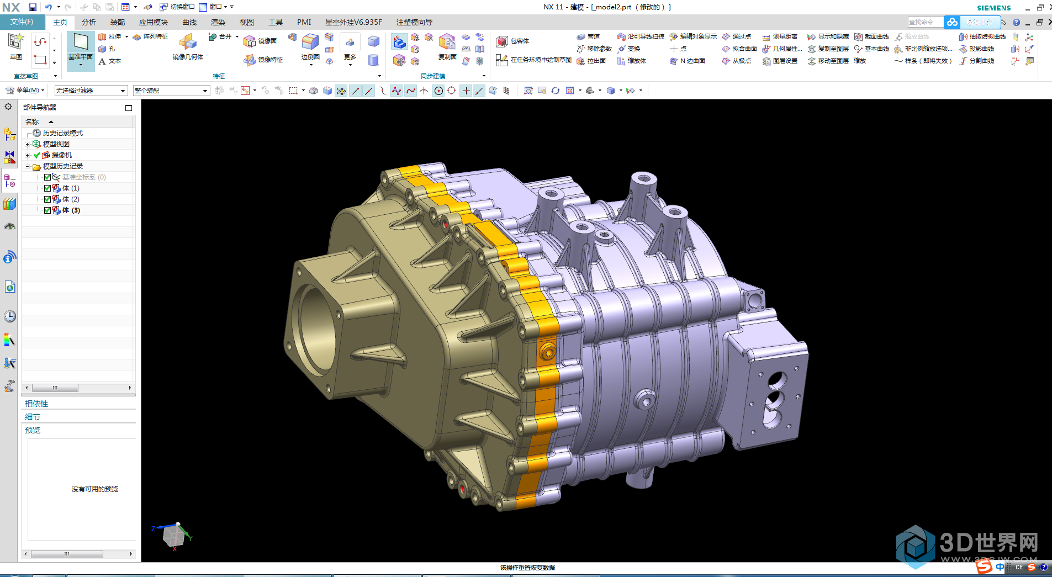
Task: Switch to the 装配 ribbon tab
Action: click(x=117, y=22)
